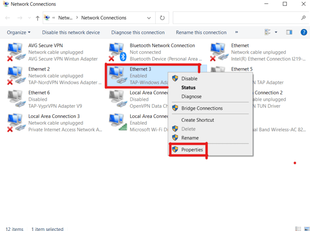The height and width of the screenshot is (231, 310).
Task: Click Disable this network device
Action: click(71, 32)
